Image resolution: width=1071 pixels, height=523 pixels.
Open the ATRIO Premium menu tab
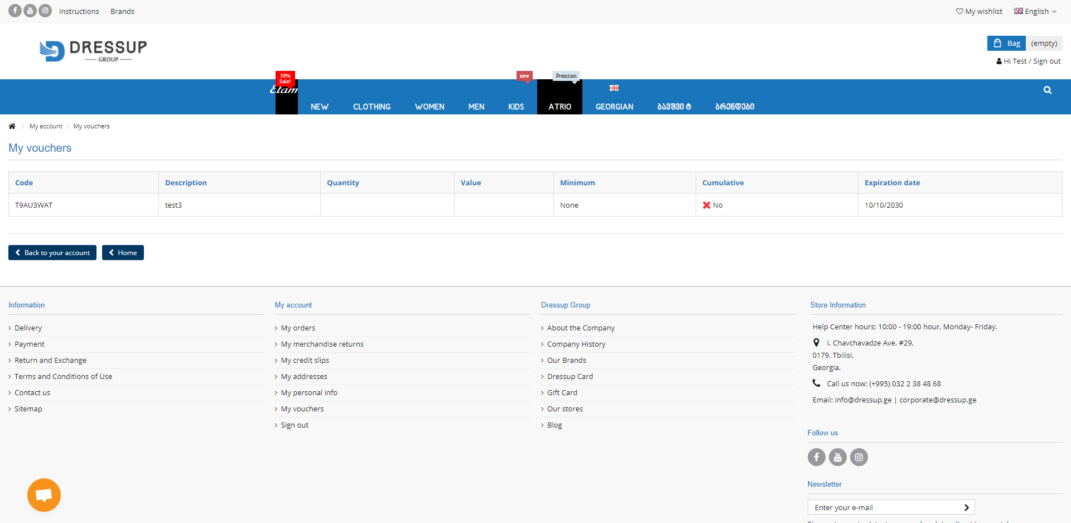click(x=559, y=106)
